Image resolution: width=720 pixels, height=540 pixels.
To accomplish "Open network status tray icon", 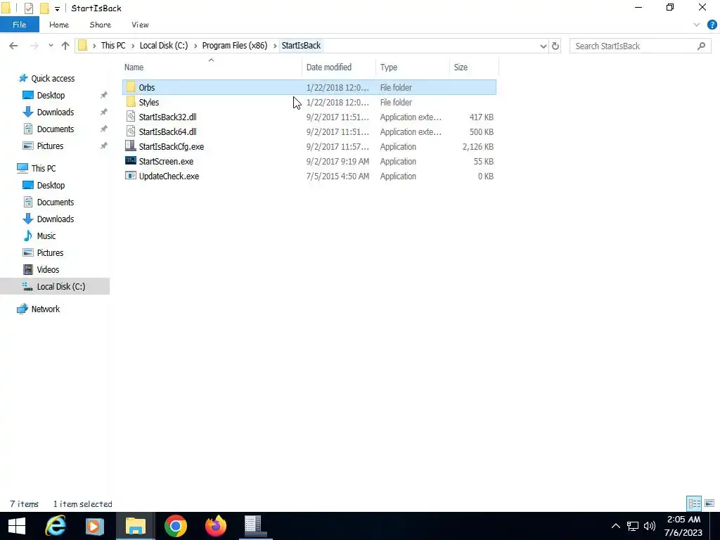I will point(633,526).
